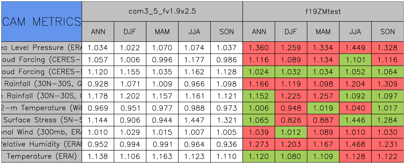The width and height of the screenshot is (405, 164).
Task: Click the green cell showing 1.101
Action: 355,60
